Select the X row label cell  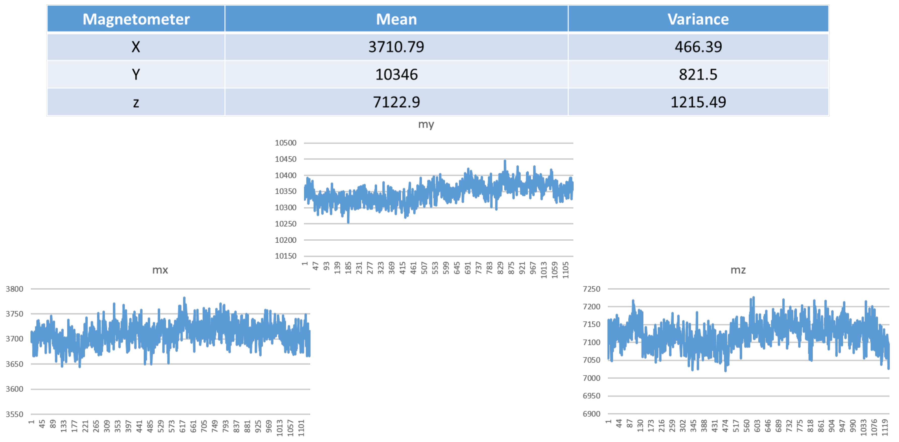(x=136, y=47)
